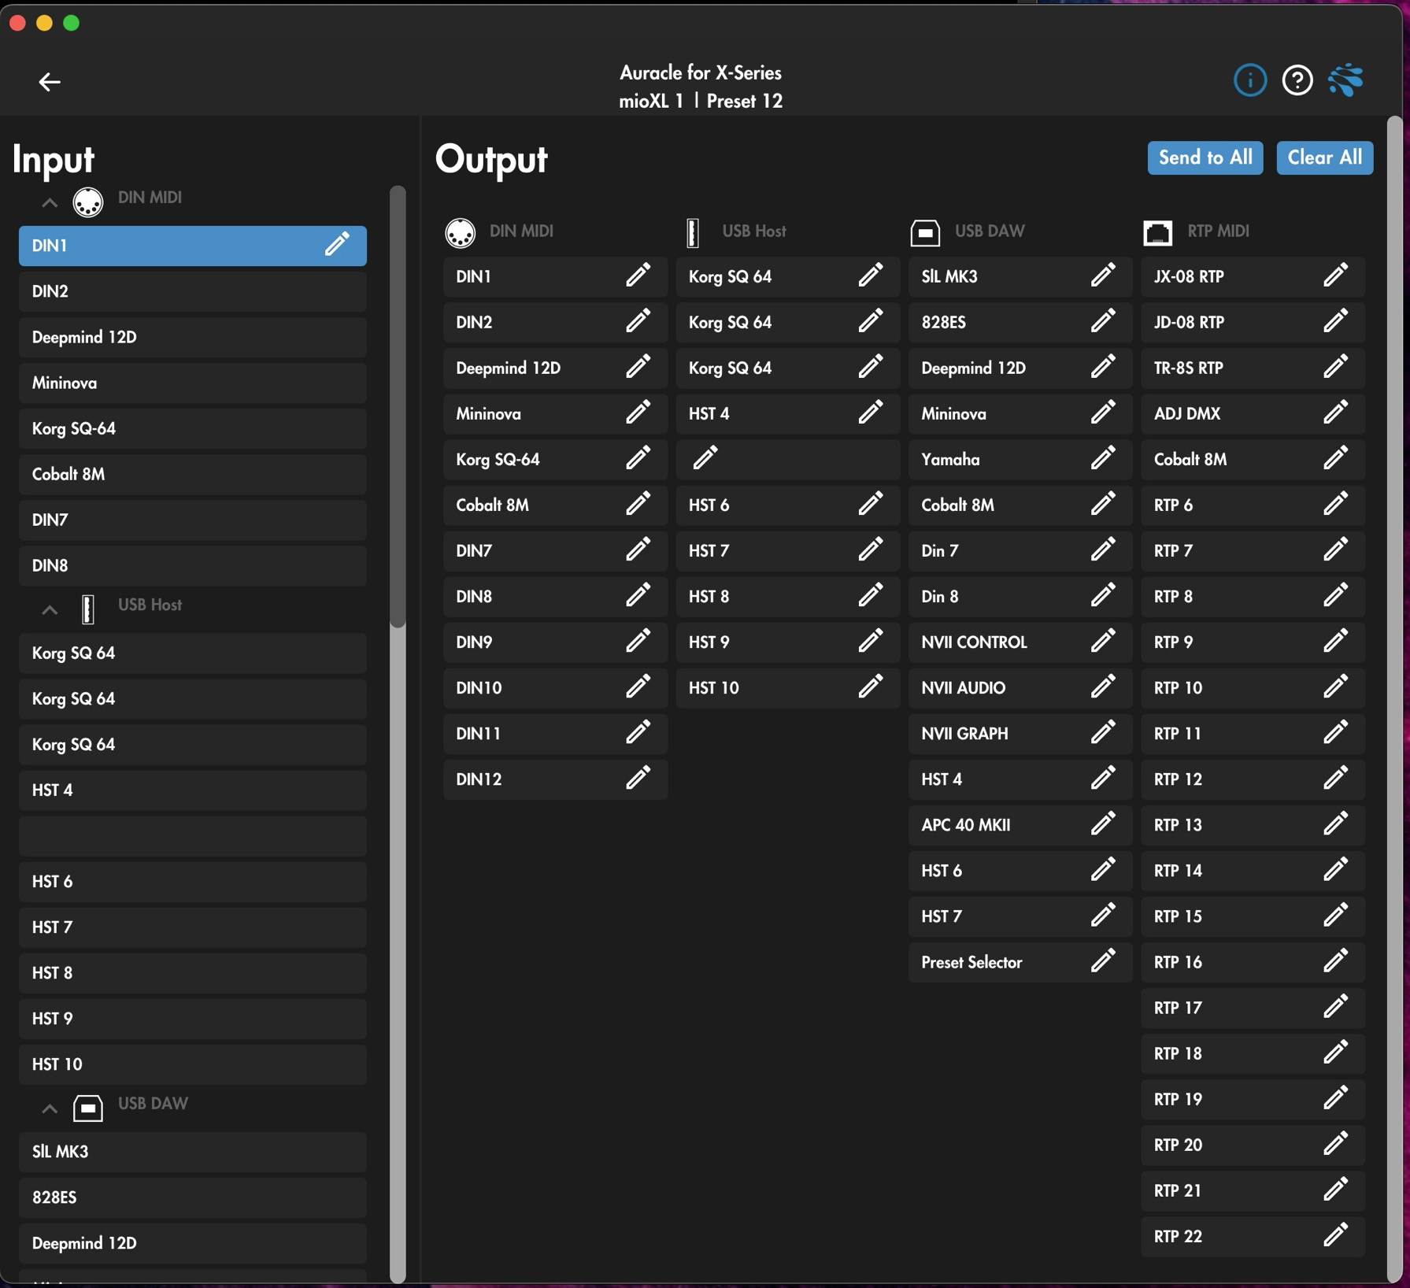This screenshot has width=1410, height=1288.
Task: Go back using the arrow icon
Action: [x=50, y=82]
